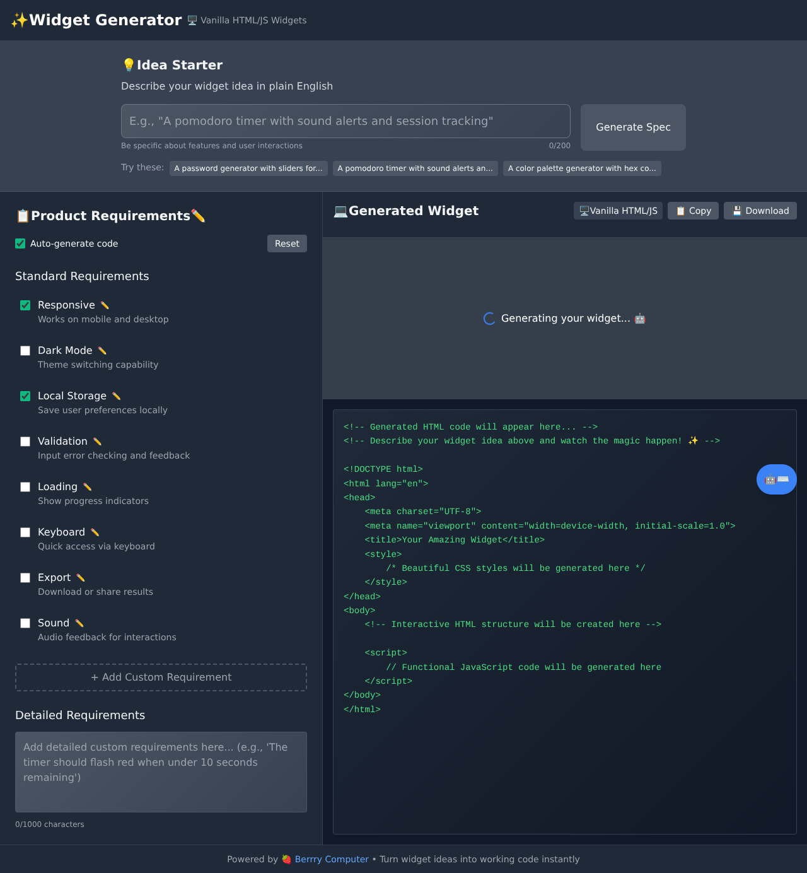The image size is (807, 873).
Task: Disable the Local Storage requirement
Action: point(25,396)
